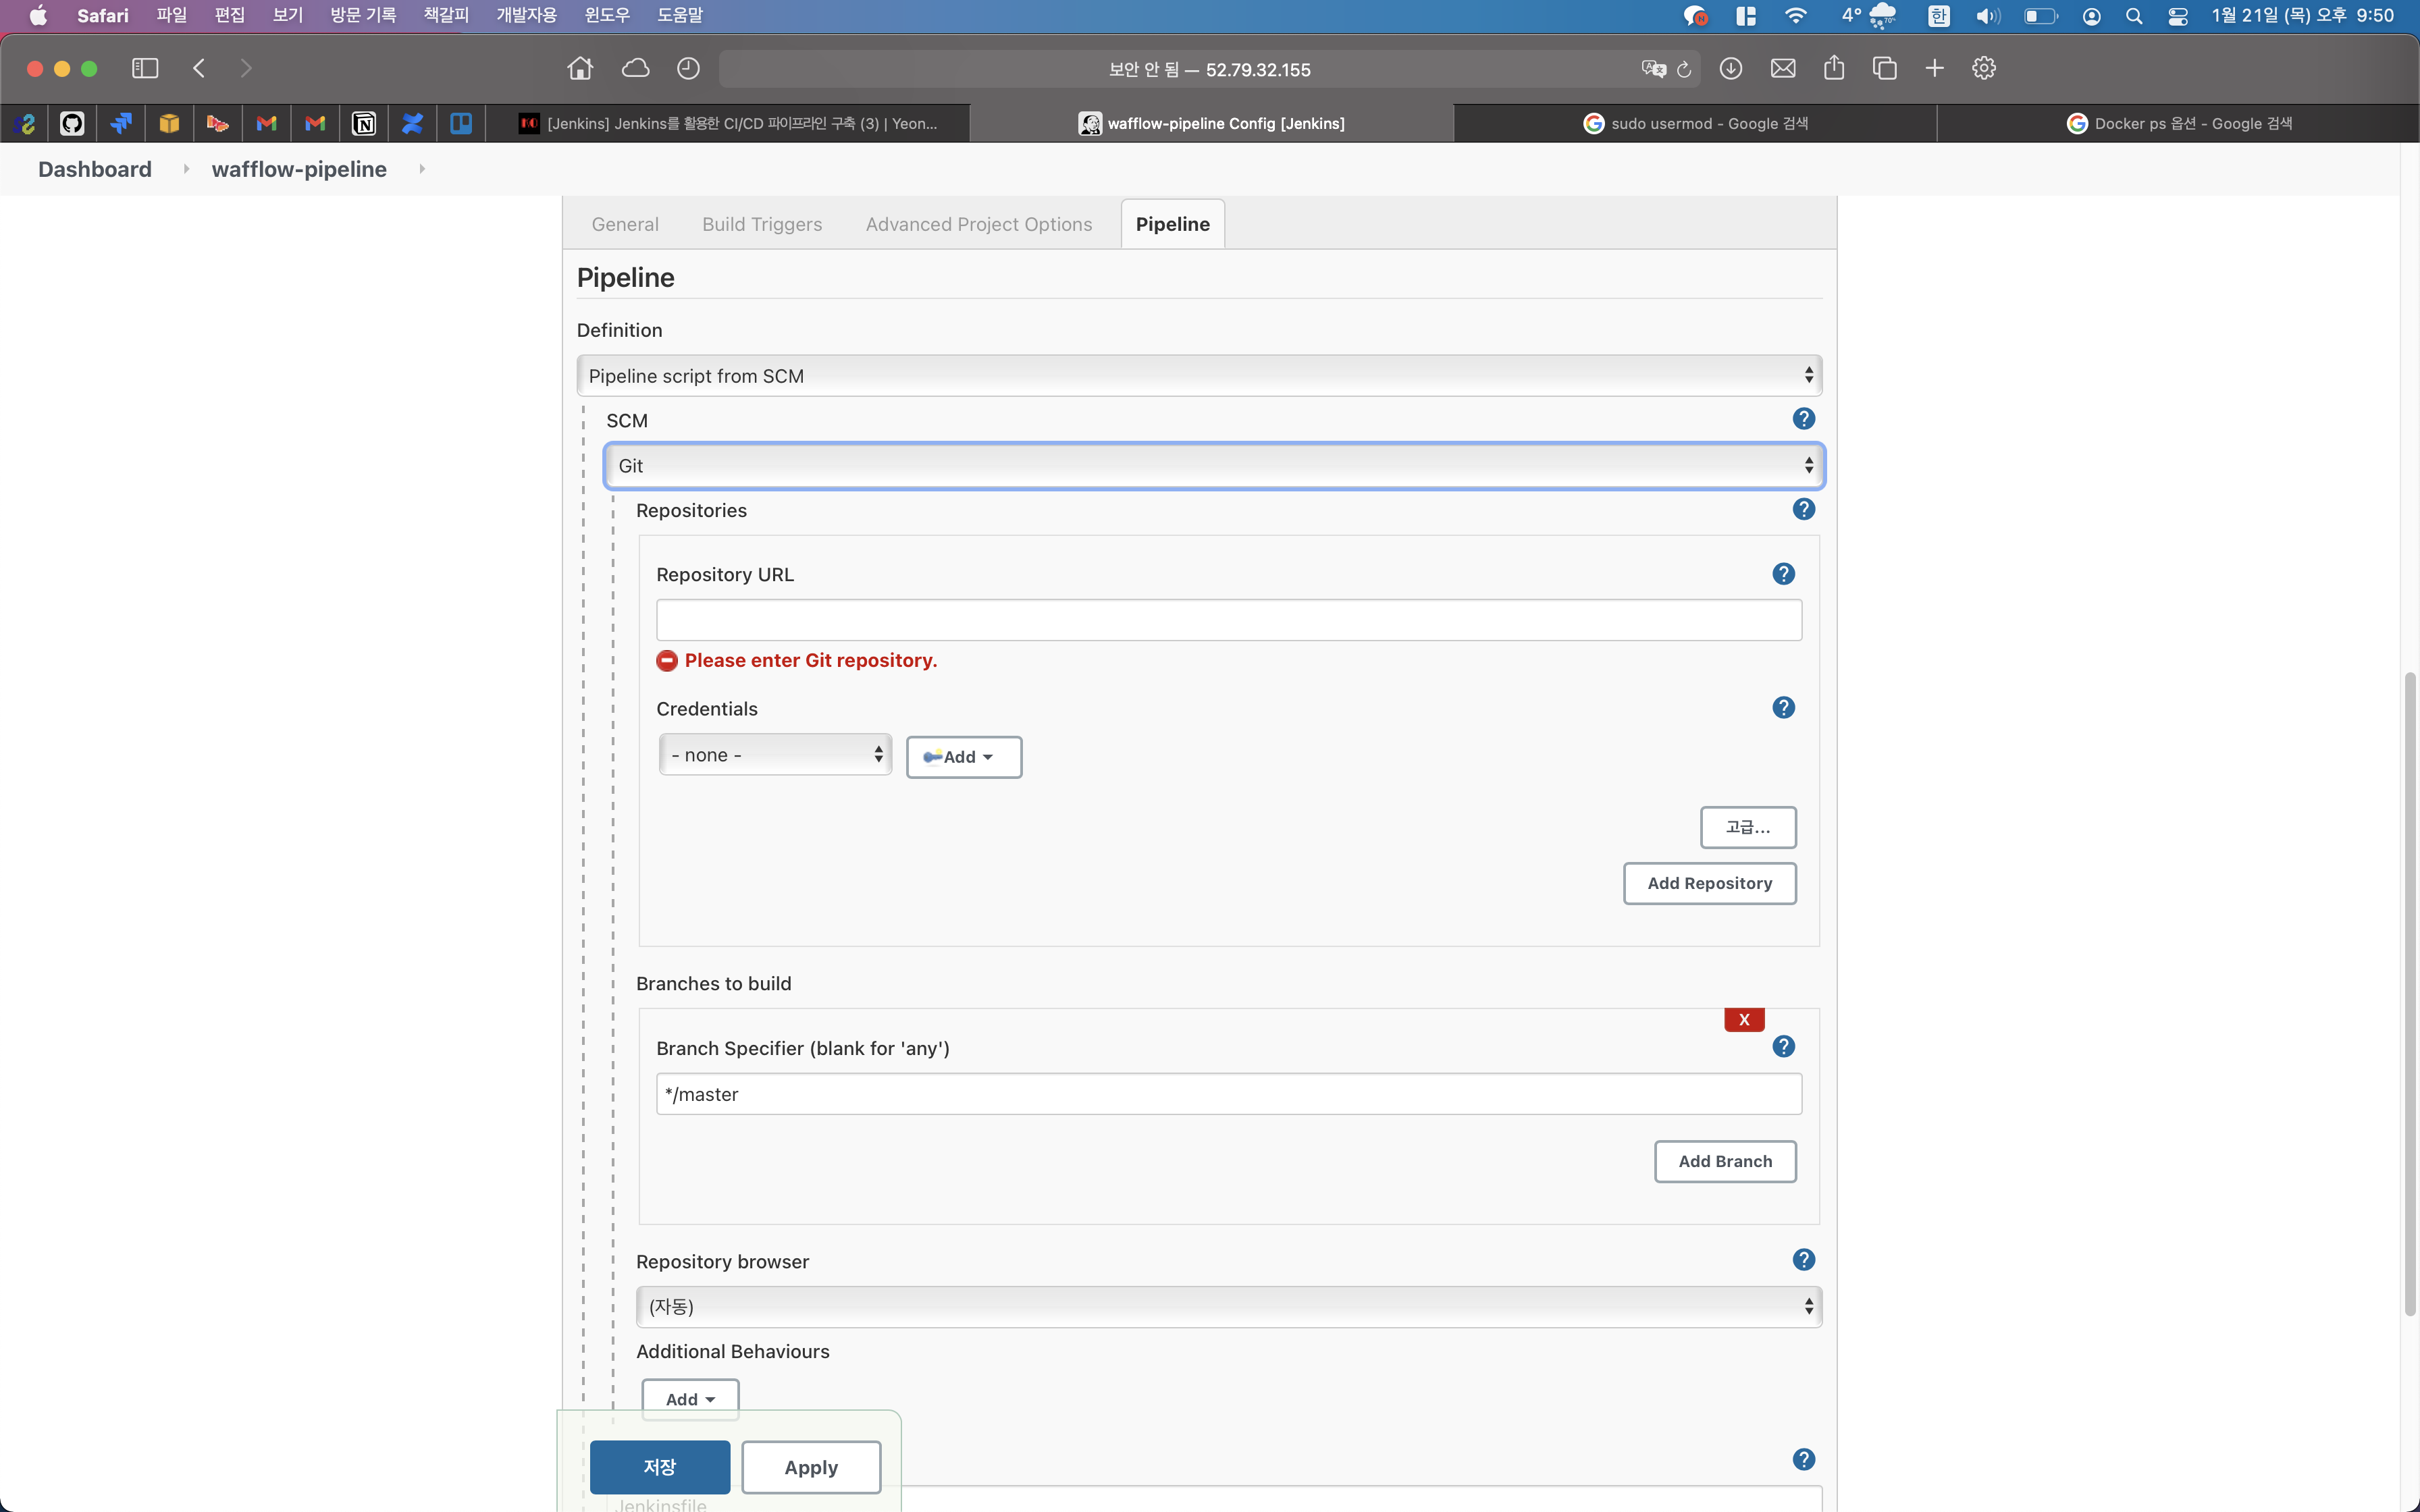Expand the credentials Add menu

pos(964,757)
